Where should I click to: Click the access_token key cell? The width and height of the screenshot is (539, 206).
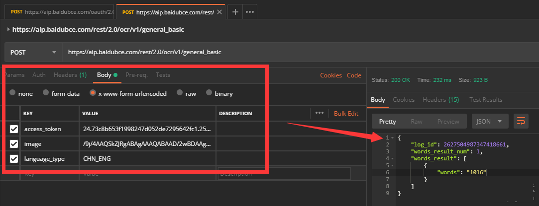[50, 129]
